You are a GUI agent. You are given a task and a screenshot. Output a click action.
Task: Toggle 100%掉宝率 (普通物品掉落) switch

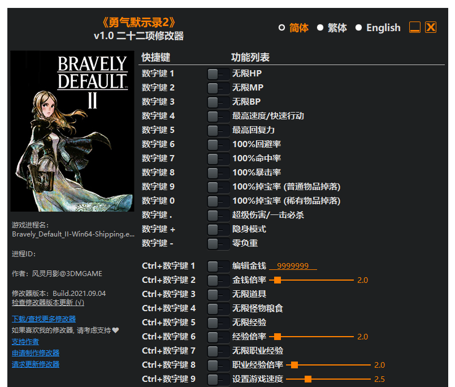point(218,187)
